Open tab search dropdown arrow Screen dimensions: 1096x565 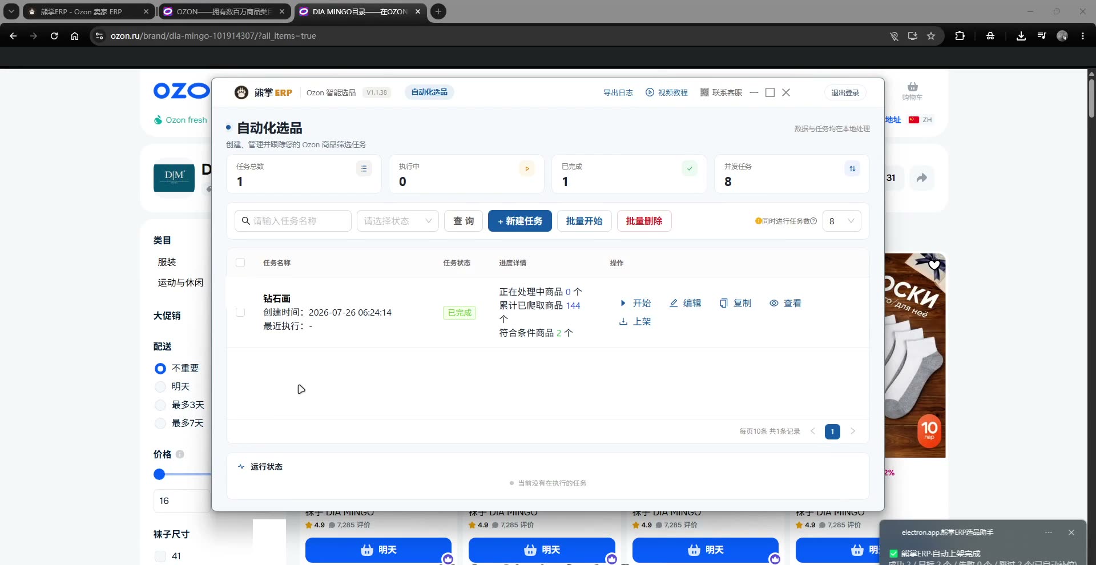pyautogui.click(x=11, y=11)
